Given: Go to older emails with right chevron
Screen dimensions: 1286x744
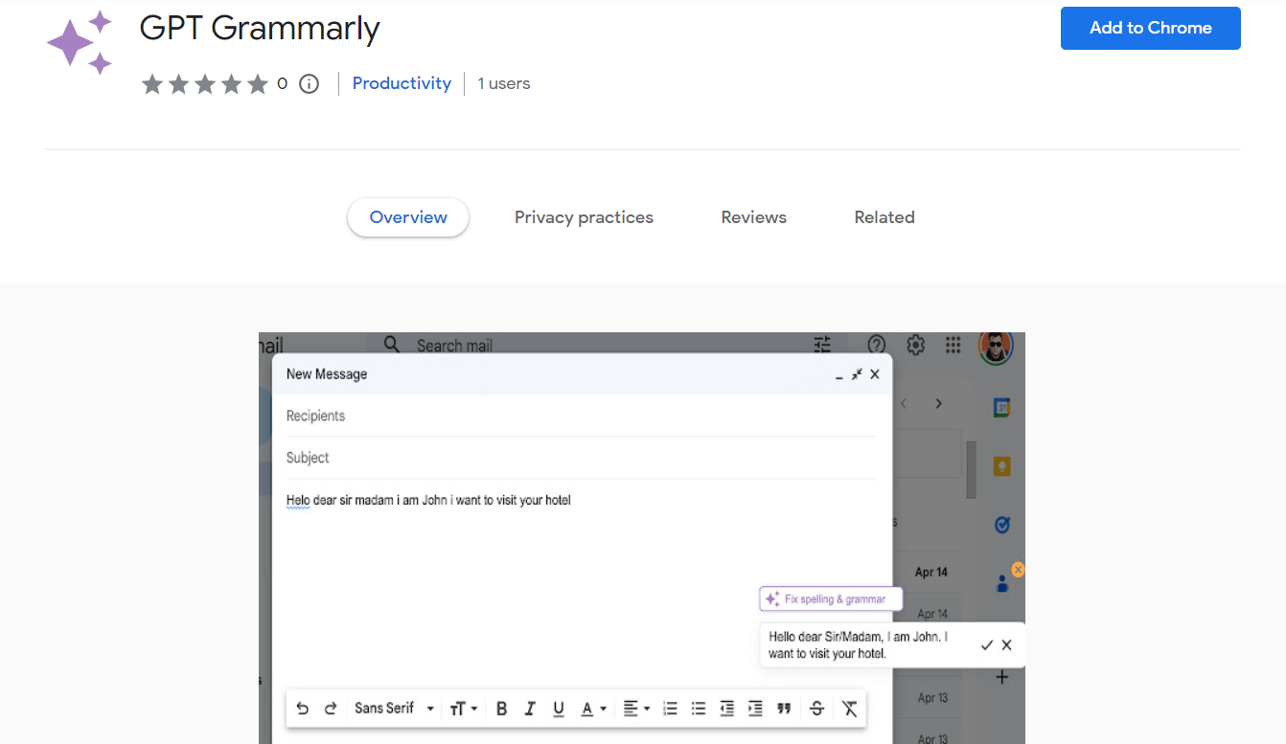Looking at the screenshot, I should pyautogui.click(x=939, y=404).
